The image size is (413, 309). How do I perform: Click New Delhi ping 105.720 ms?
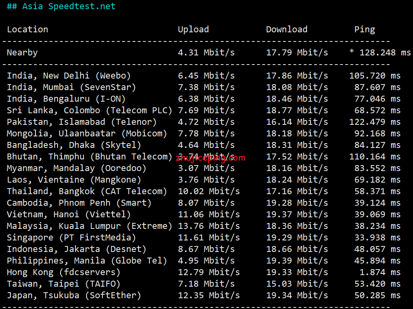pos(375,75)
